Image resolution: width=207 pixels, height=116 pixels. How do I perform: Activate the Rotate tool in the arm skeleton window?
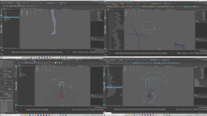105,18
